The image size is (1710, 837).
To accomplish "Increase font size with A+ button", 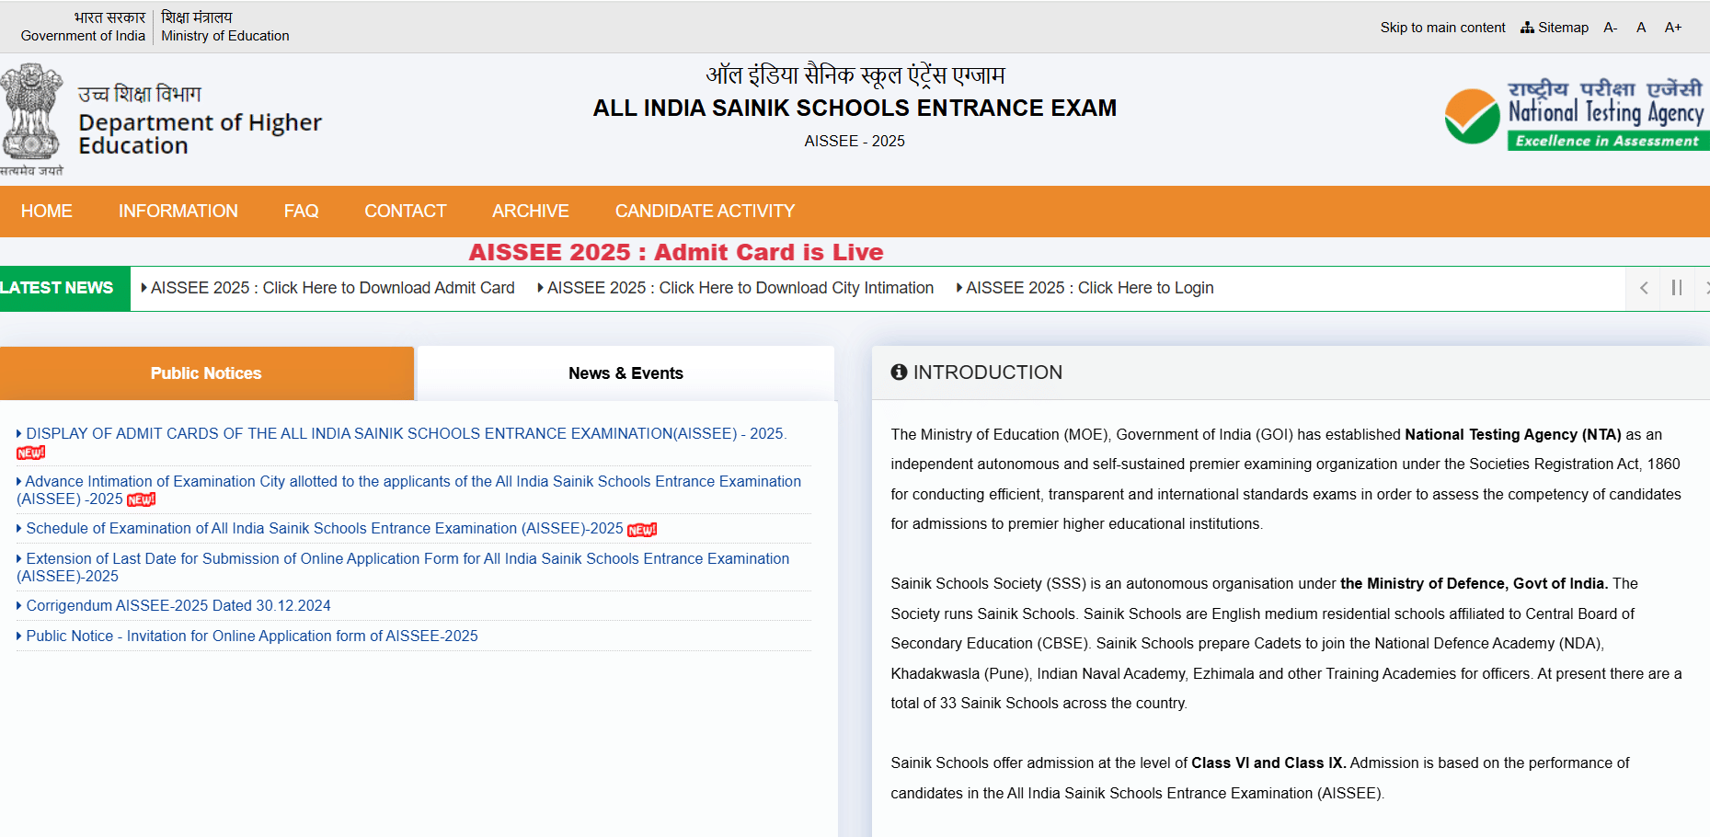I will point(1672,28).
